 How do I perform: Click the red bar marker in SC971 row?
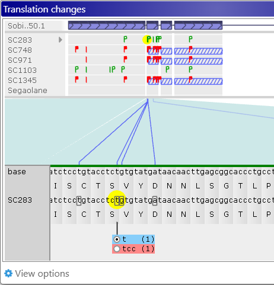86,59
